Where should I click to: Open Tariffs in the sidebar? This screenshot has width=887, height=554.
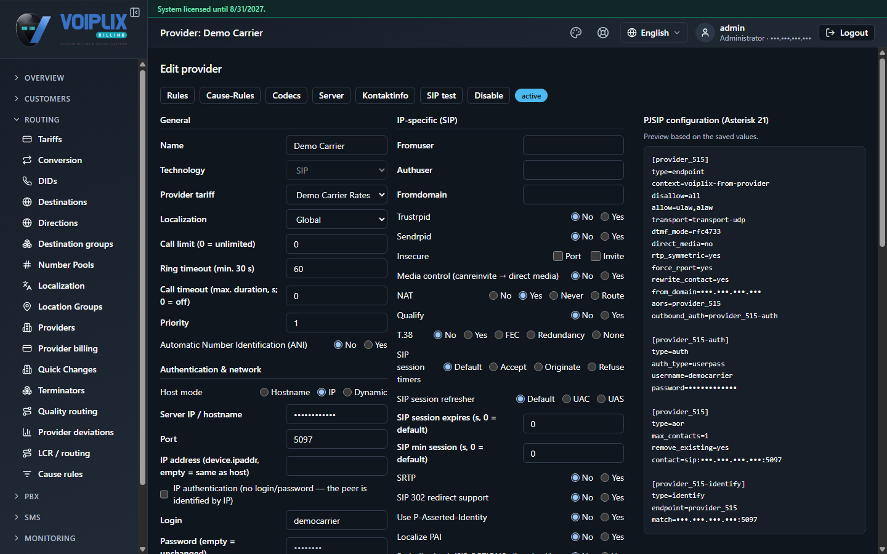50,139
